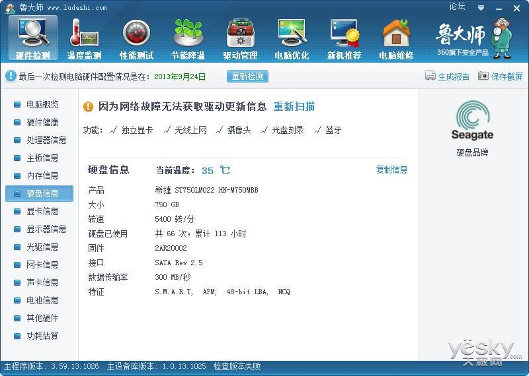Screen dimensions: 529x376
Task: Click main program version 3.59.13.1026 in status bar
Action: click(x=75, y=366)
